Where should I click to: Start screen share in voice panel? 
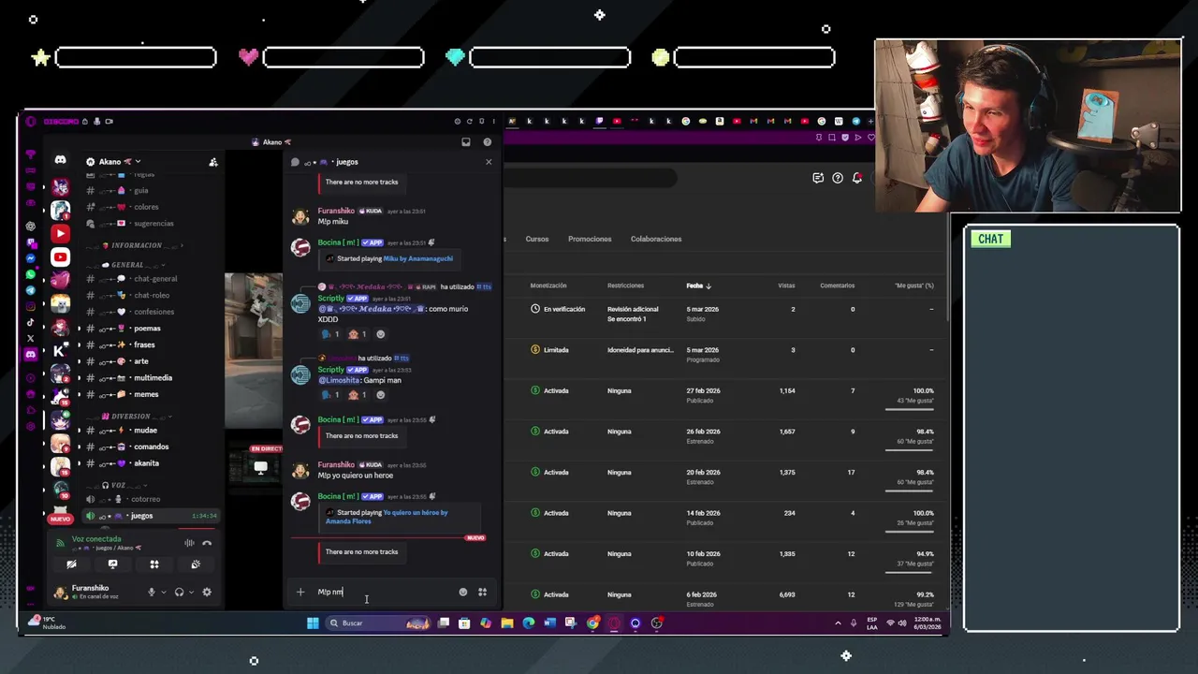tap(112, 564)
